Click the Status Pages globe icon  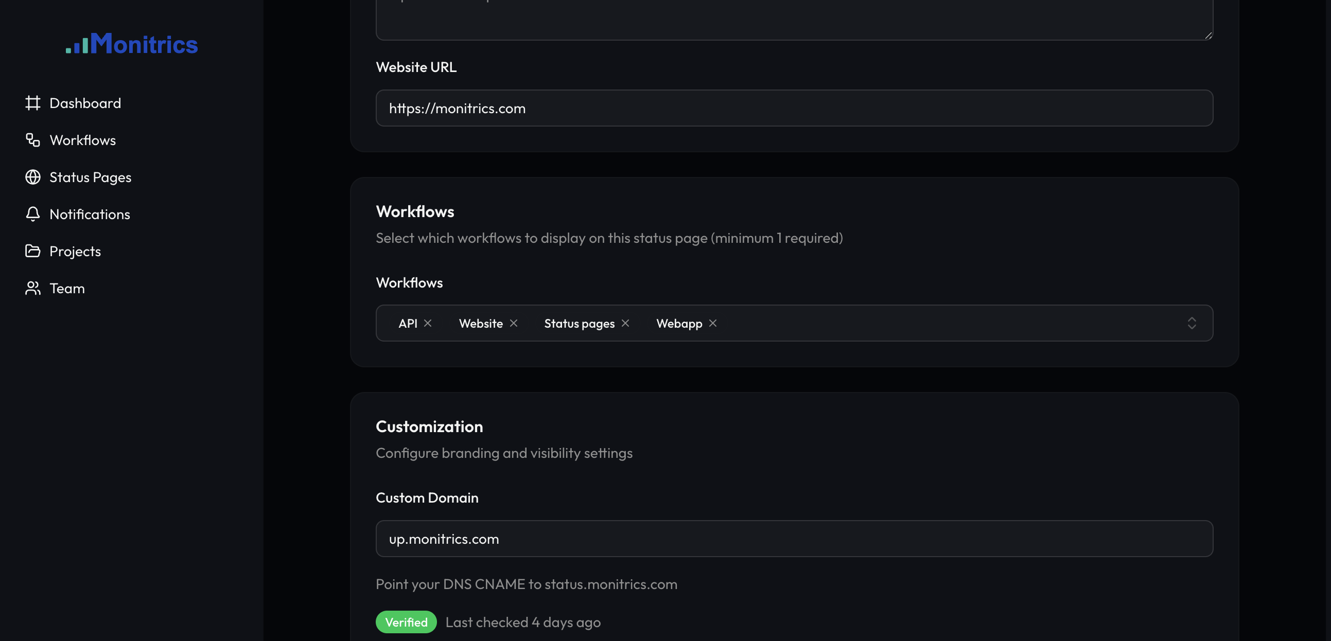coord(32,177)
